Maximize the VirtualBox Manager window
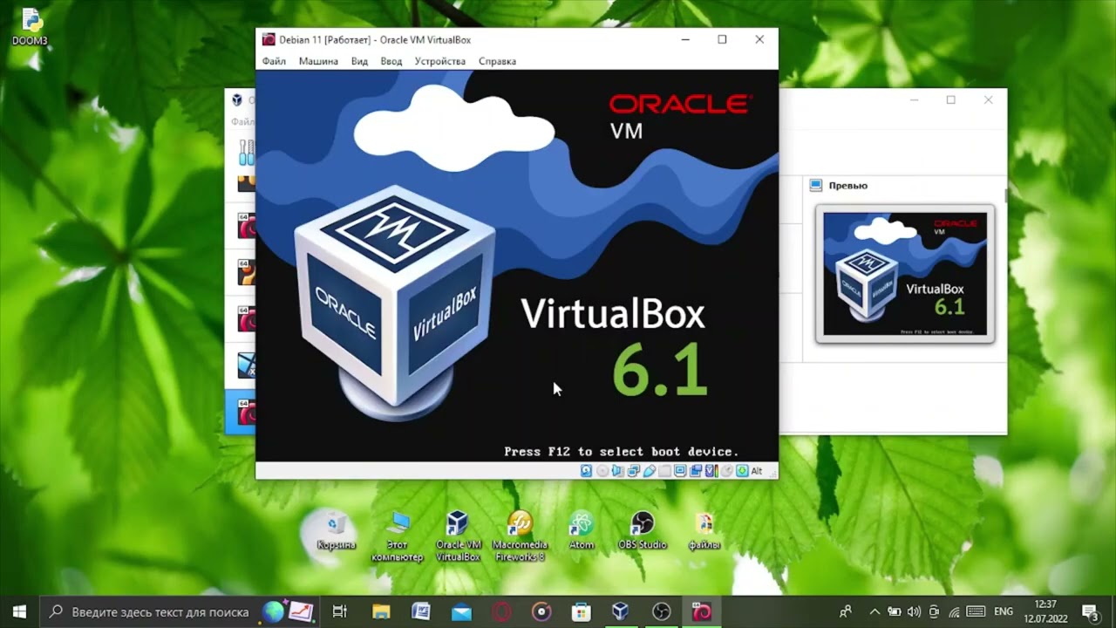1116x628 pixels. [x=951, y=100]
